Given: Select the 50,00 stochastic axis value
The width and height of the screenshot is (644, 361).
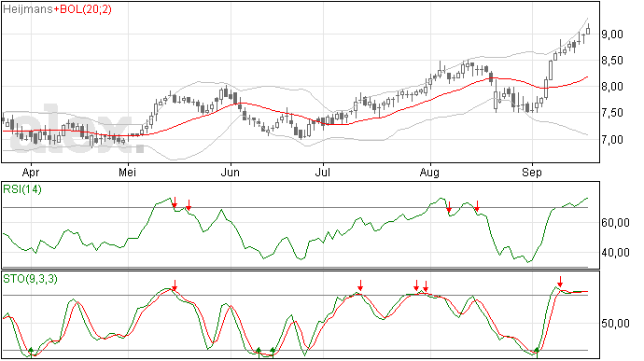Looking at the screenshot, I should coord(615,324).
